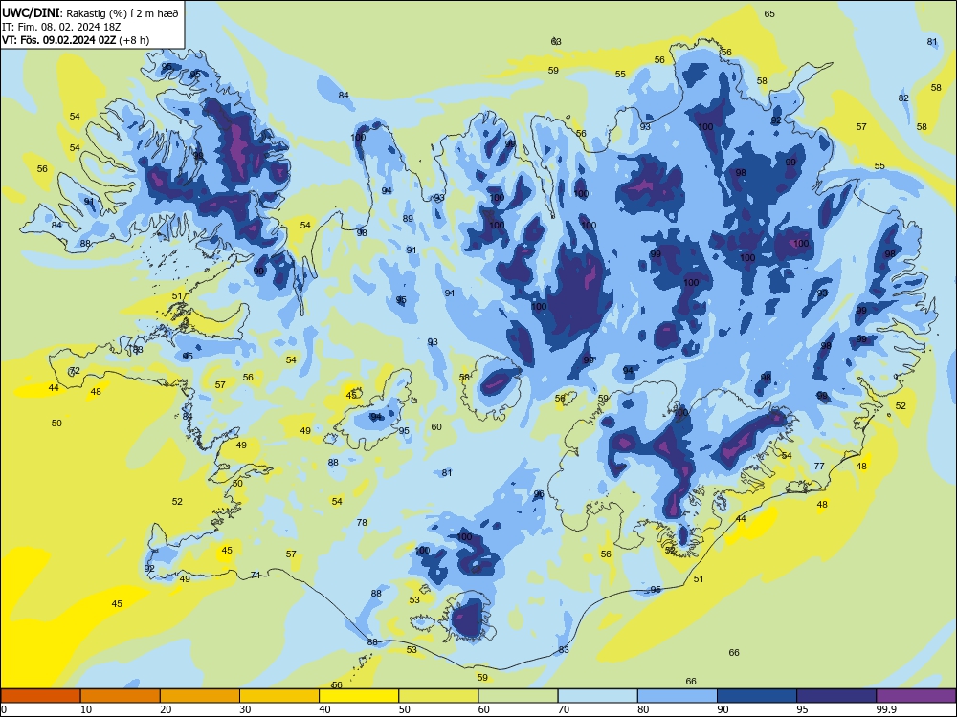The height and width of the screenshot is (717, 957).
Task: Click the humidity value '72' on western peninsula
Action: coord(75,371)
